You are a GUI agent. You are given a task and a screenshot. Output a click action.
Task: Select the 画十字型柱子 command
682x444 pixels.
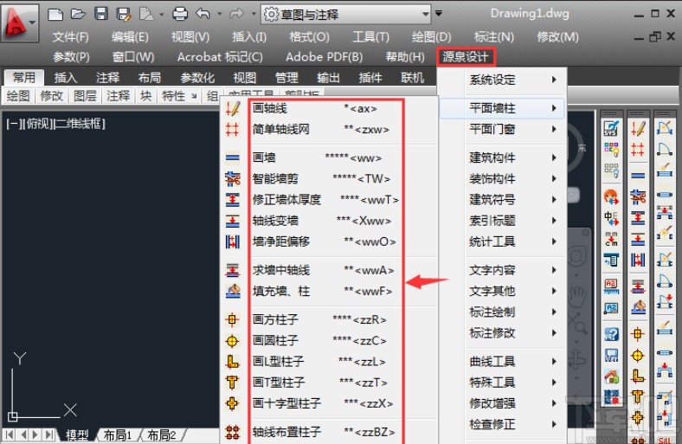point(327,403)
